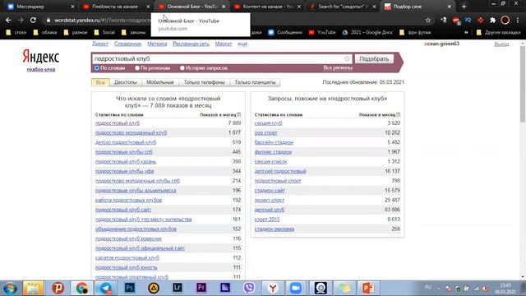
Task: Open the 'разное' bookmarks folder
Action: tap(76, 33)
